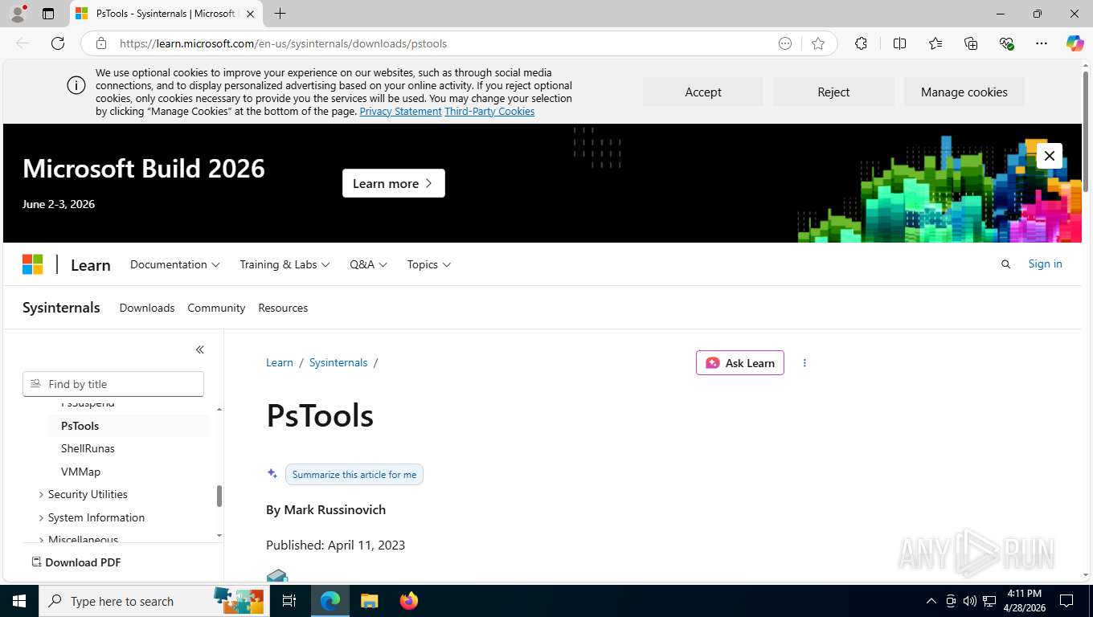Image resolution: width=1093 pixels, height=617 pixels.
Task: Select PsTools in the sidebar tree
Action: [x=129, y=426]
